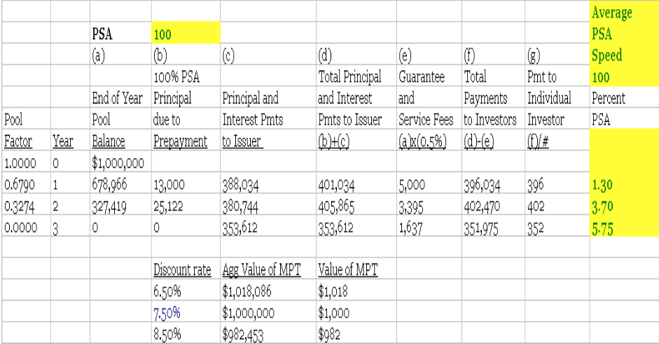Viewport: 659px width, 344px height.
Task: Click the Agg Value of MPT header
Action: pos(261,269)
